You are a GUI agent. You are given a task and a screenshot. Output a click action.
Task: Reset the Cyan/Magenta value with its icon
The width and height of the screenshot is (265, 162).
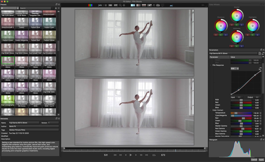coord(260,116)
